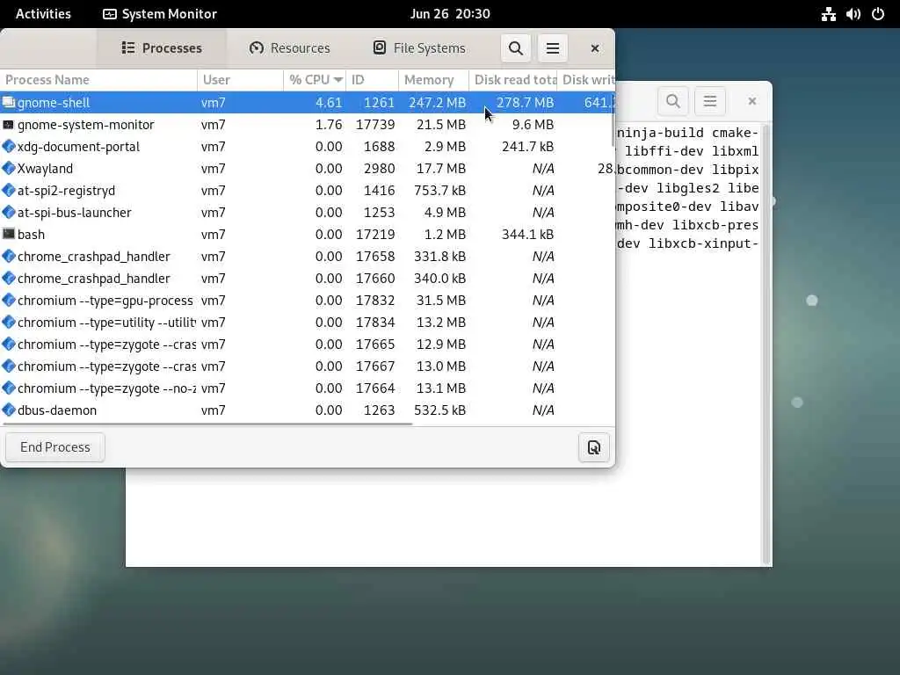Select chrome_crashpad_handler with ID 17658
The width and height of the screenshot is (900, 675).
tap(307, 257)
